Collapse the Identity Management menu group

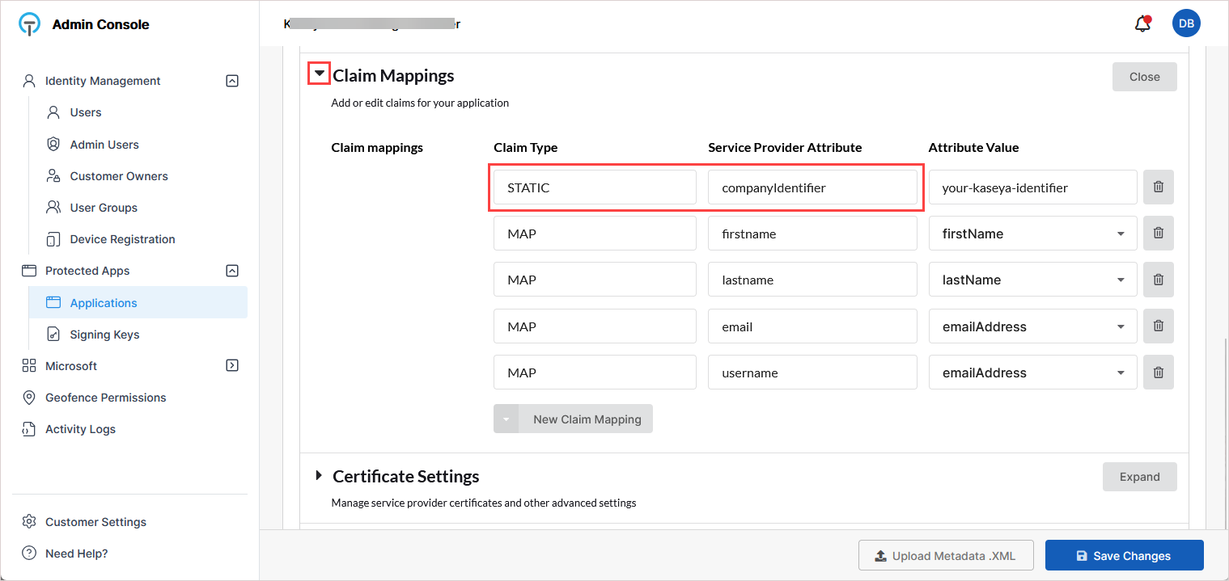click(232, 81)
